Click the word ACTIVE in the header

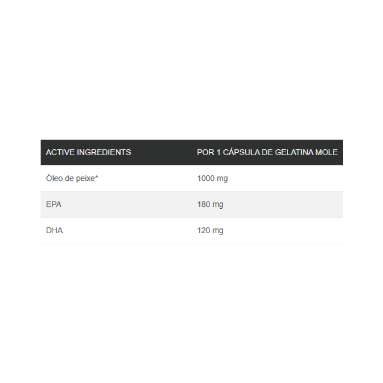(x=60, y=152)
